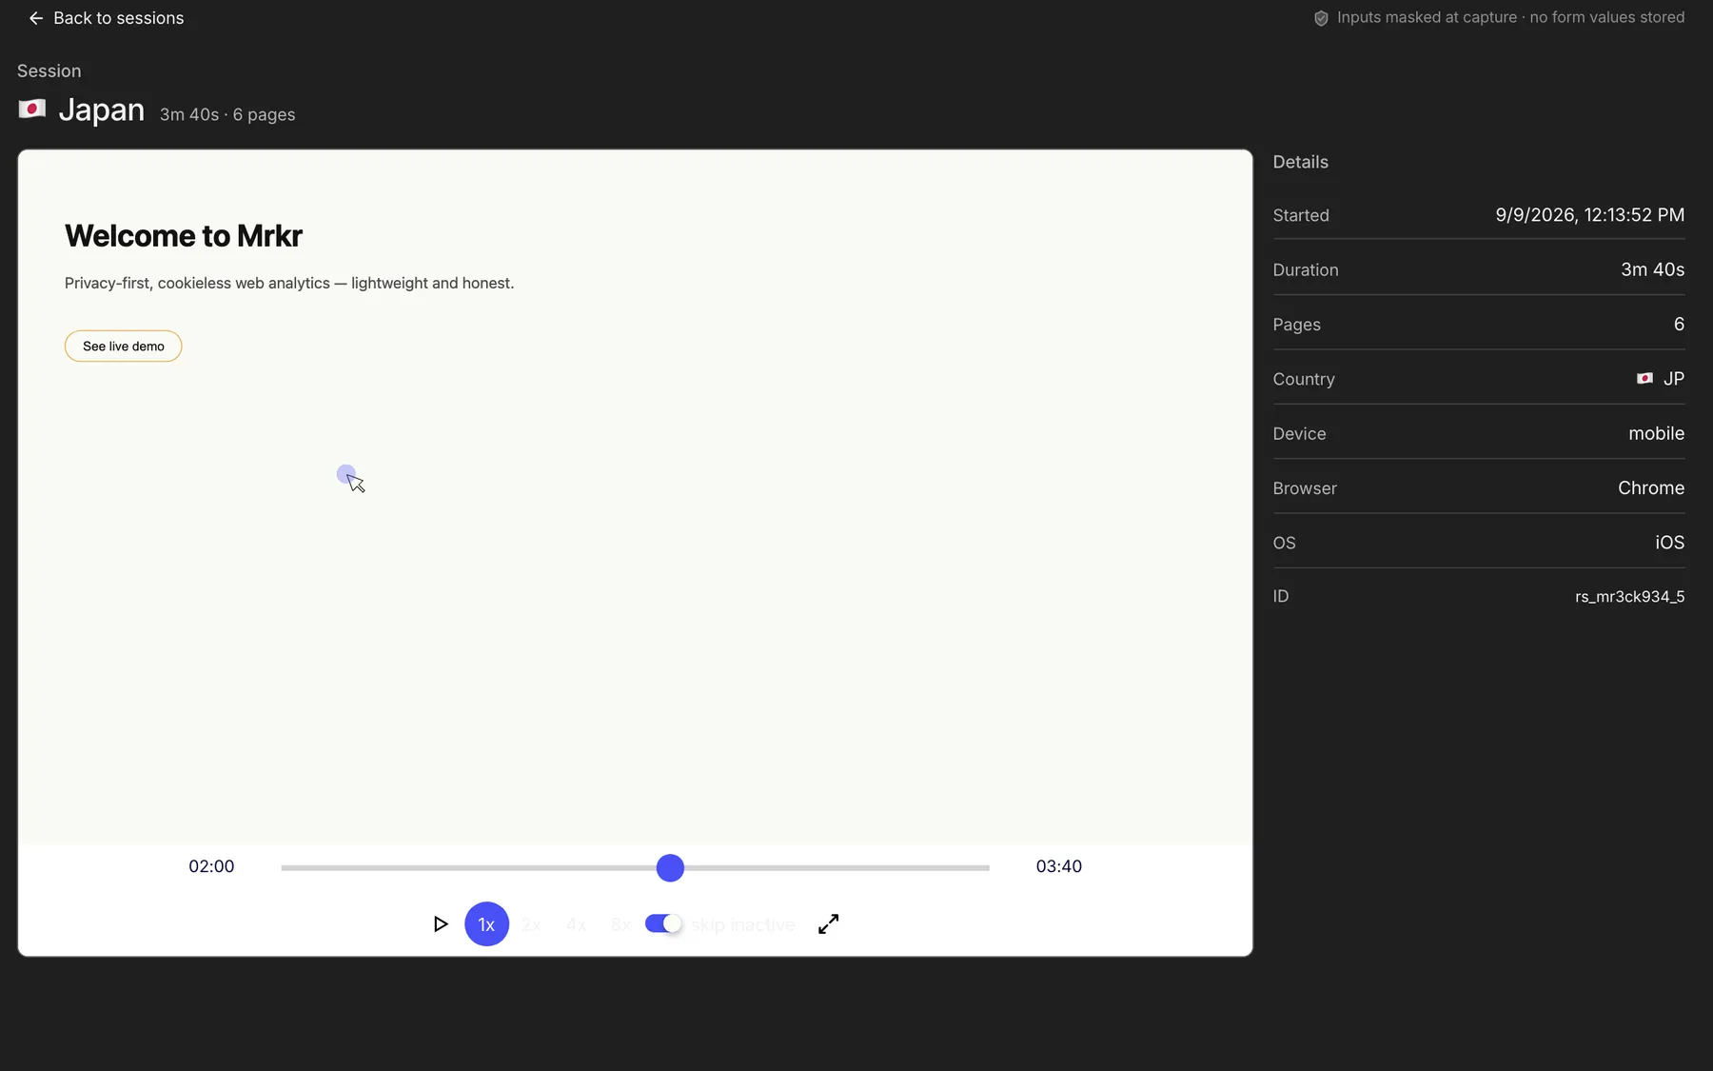Select the session ID rs_mr3ck934_5
The image size is (1713, 1071).
(x=1629, y=597)
